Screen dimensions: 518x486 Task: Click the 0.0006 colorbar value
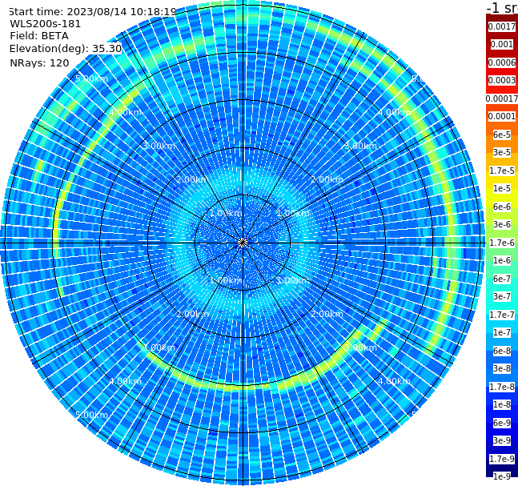pos(502,62)
